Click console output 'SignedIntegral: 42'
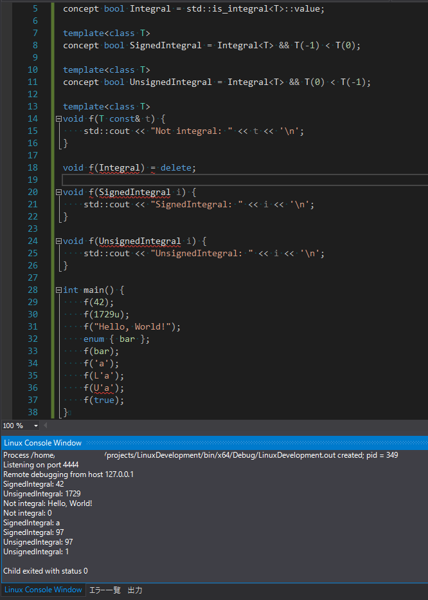 click(x=33, y=484)
